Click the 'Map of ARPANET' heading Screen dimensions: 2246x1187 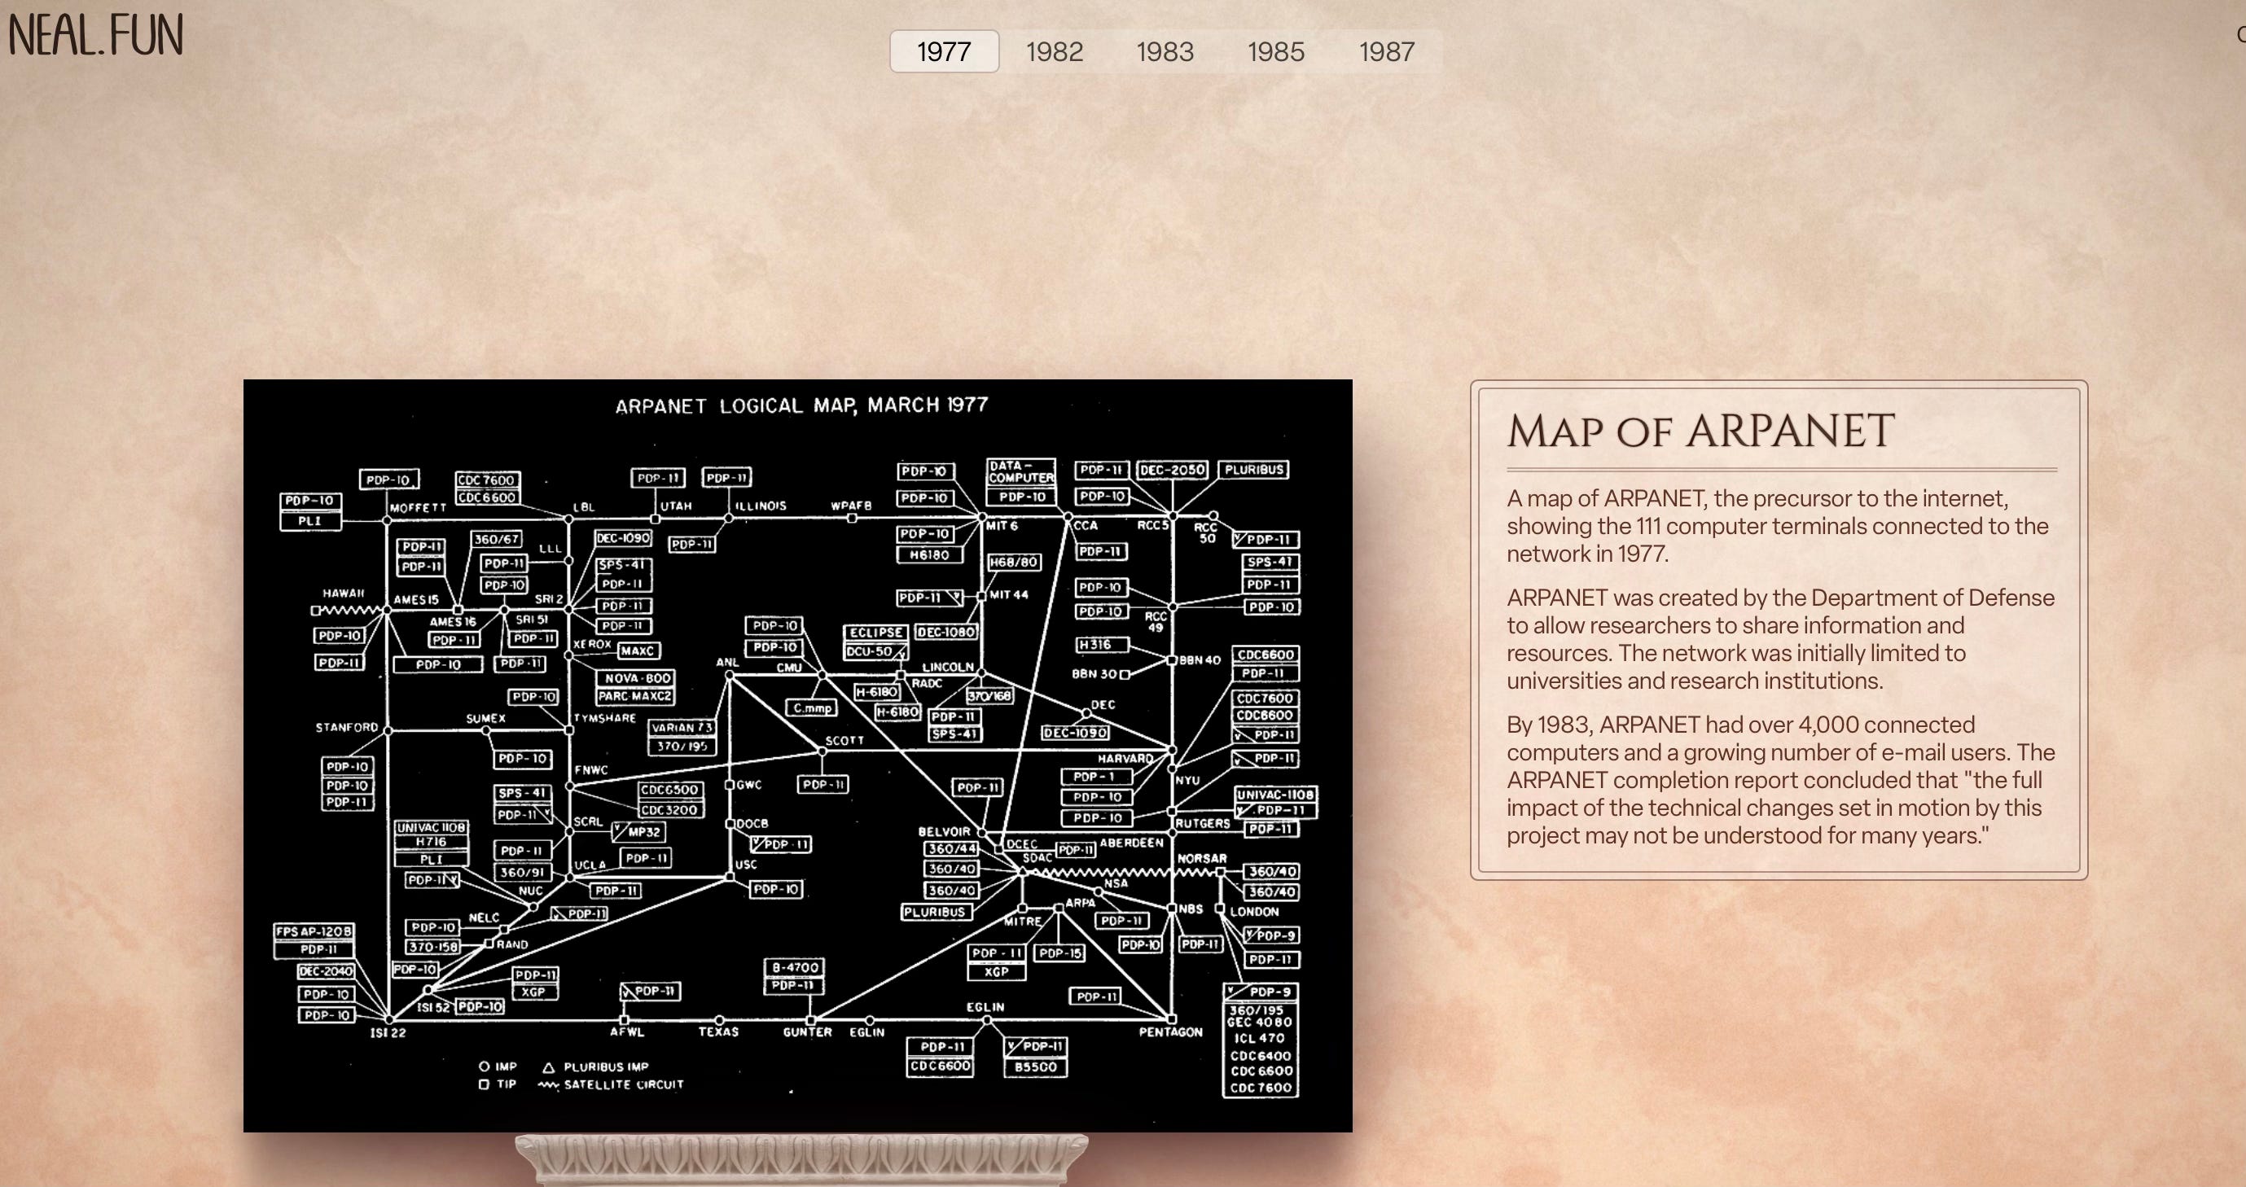(x=1700, y=431)
